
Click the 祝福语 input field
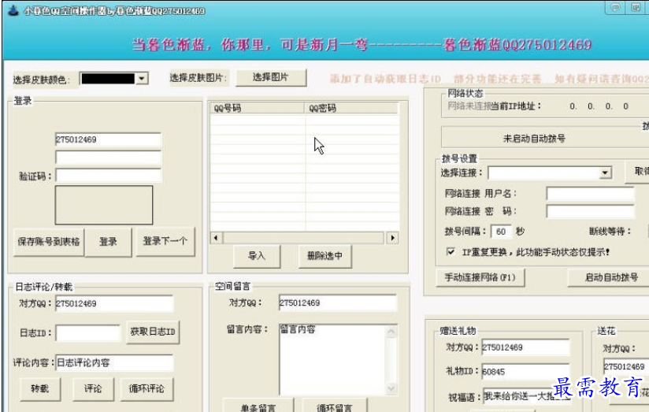tap(527, 397)
